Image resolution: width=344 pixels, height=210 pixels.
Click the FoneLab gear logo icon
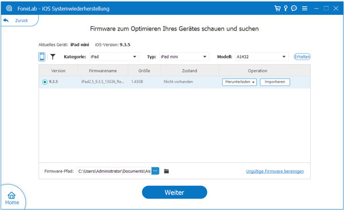pyautogui.click(x=9, y=9)
